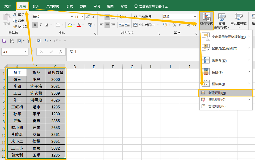Select the cell containing 5632
Screen dimensions: 255x160
[x=56, y=148]
